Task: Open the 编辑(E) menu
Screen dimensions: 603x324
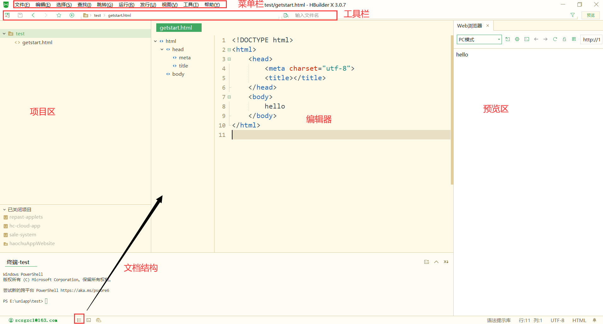Action: [x=43, y=5]
